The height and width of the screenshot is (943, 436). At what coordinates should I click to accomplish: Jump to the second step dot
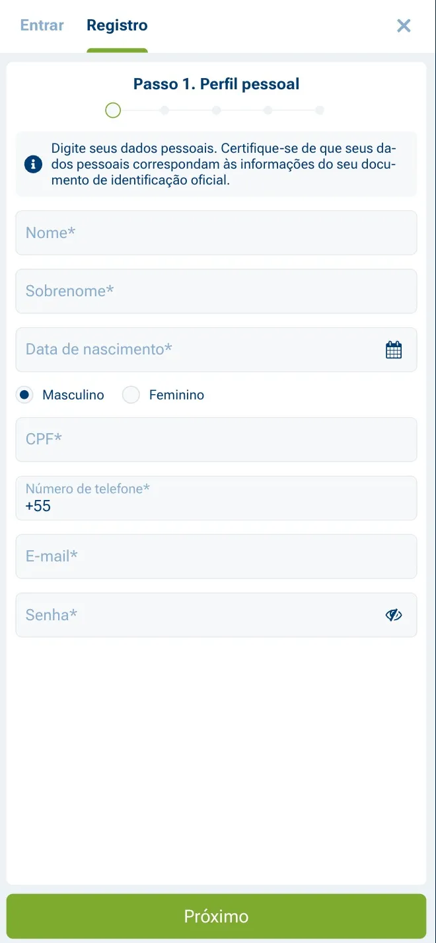(164, 110)
